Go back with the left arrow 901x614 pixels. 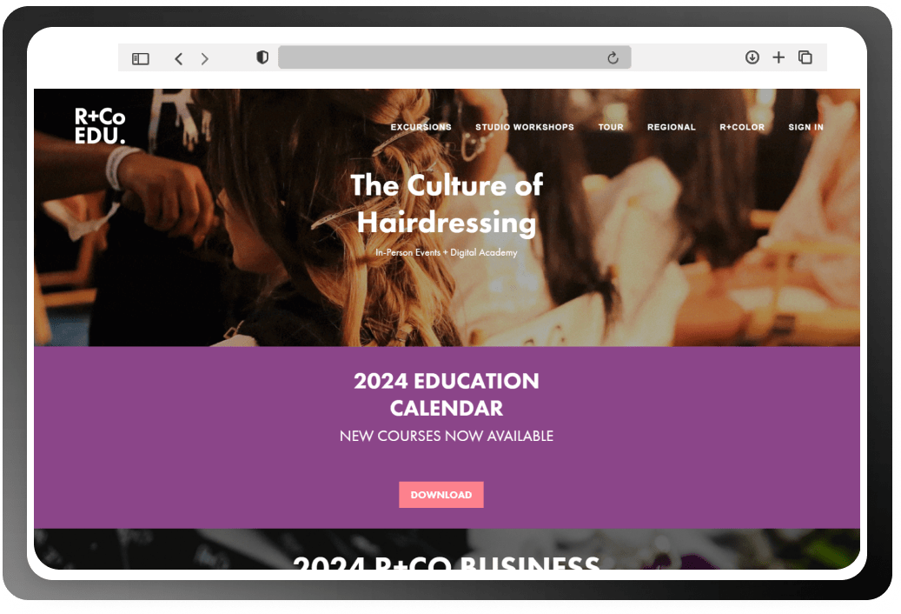[x=179, y=58]
